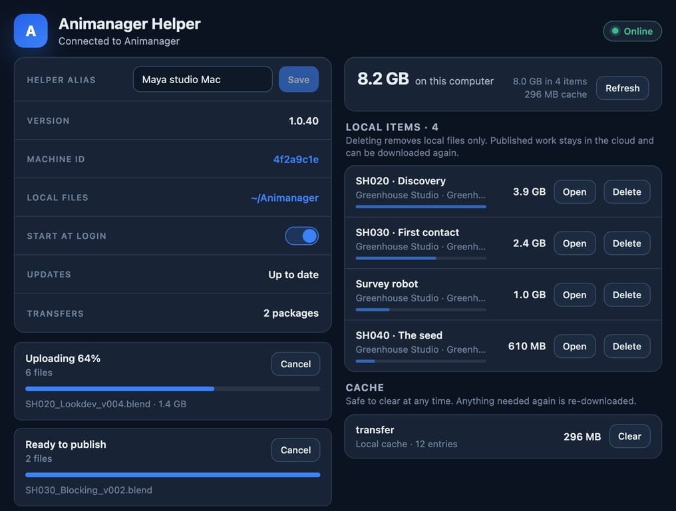Click the 'Up to date' updates status
The height and width of the screenshot is (511, 676).
(x=293, y=275)
